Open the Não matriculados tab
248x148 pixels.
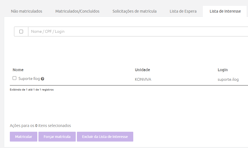coord(26,11)
